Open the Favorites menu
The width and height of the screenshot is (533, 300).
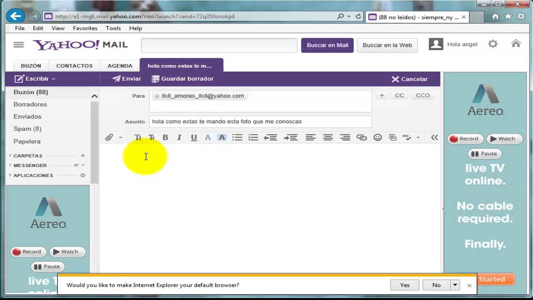(85, 28)
